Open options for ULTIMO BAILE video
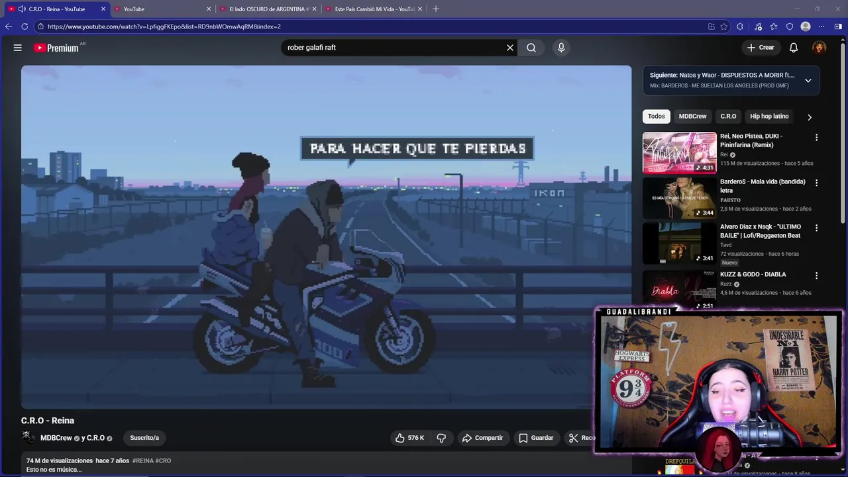This screenshot has height=477, width=848. [x=816, y=228]
